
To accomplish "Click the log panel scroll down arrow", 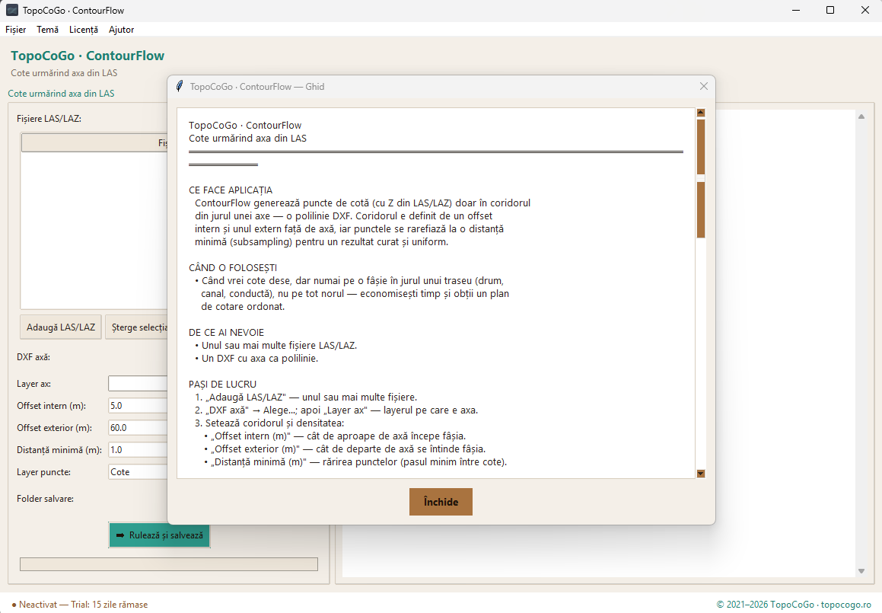I will point(861,571).
